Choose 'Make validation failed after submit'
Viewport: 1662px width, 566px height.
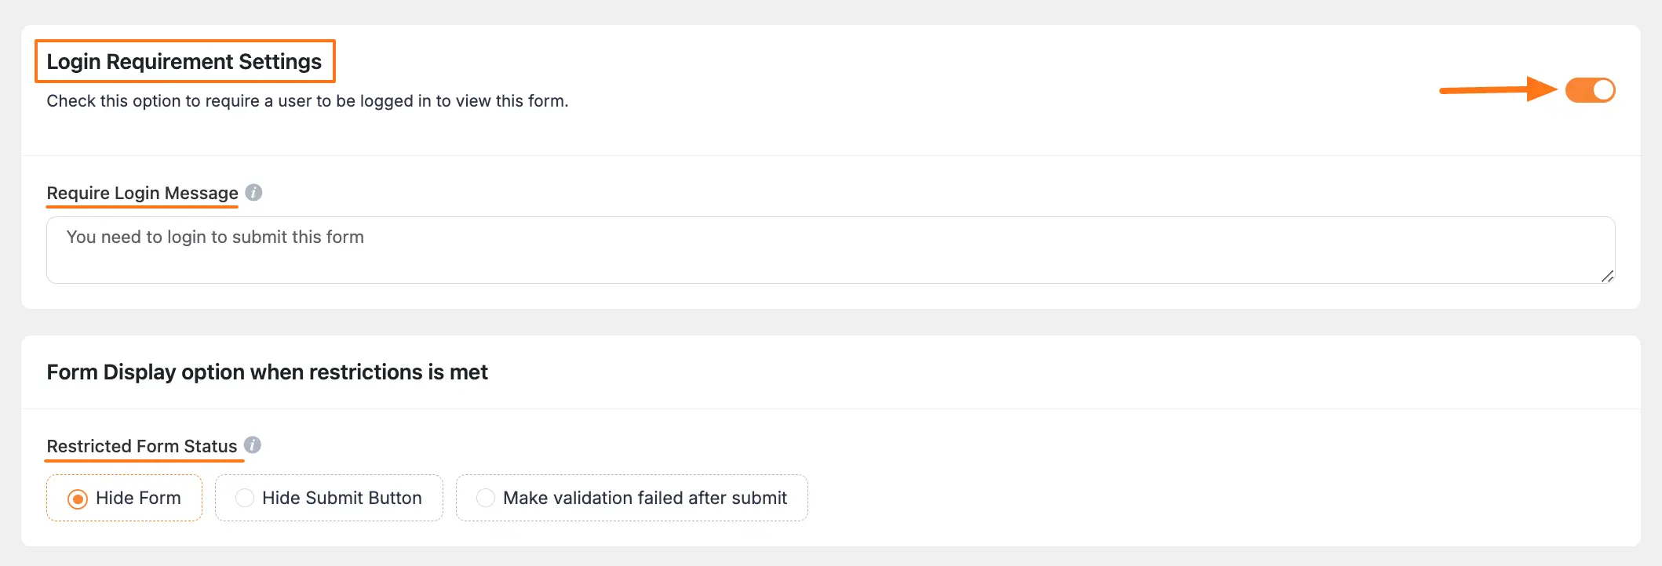point(630,498)
